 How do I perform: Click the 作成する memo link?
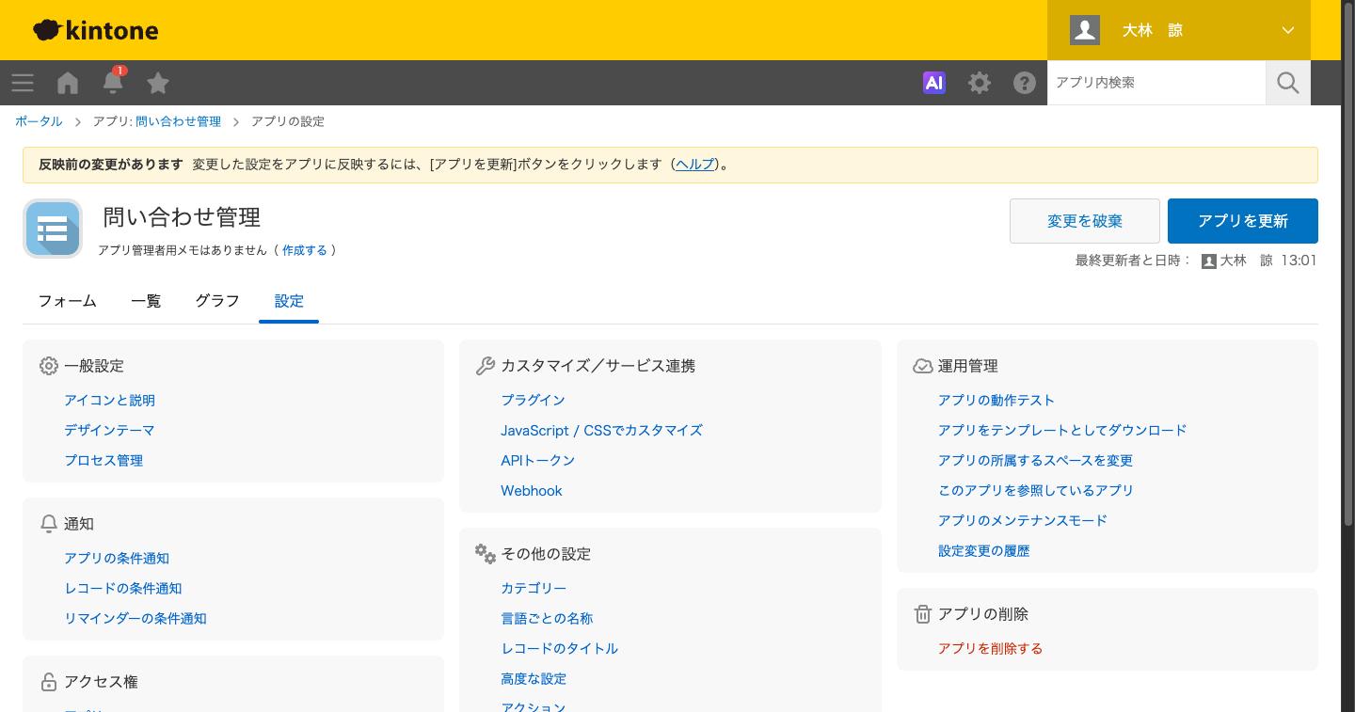tap(305, 250)
